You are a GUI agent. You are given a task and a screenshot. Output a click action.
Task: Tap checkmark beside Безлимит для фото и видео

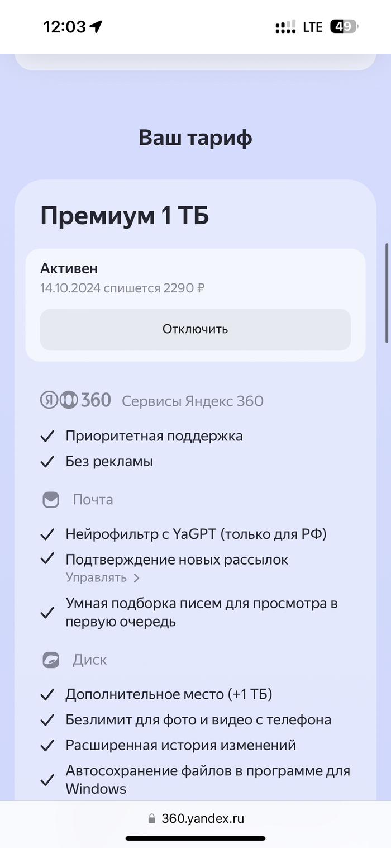(47, 720)
